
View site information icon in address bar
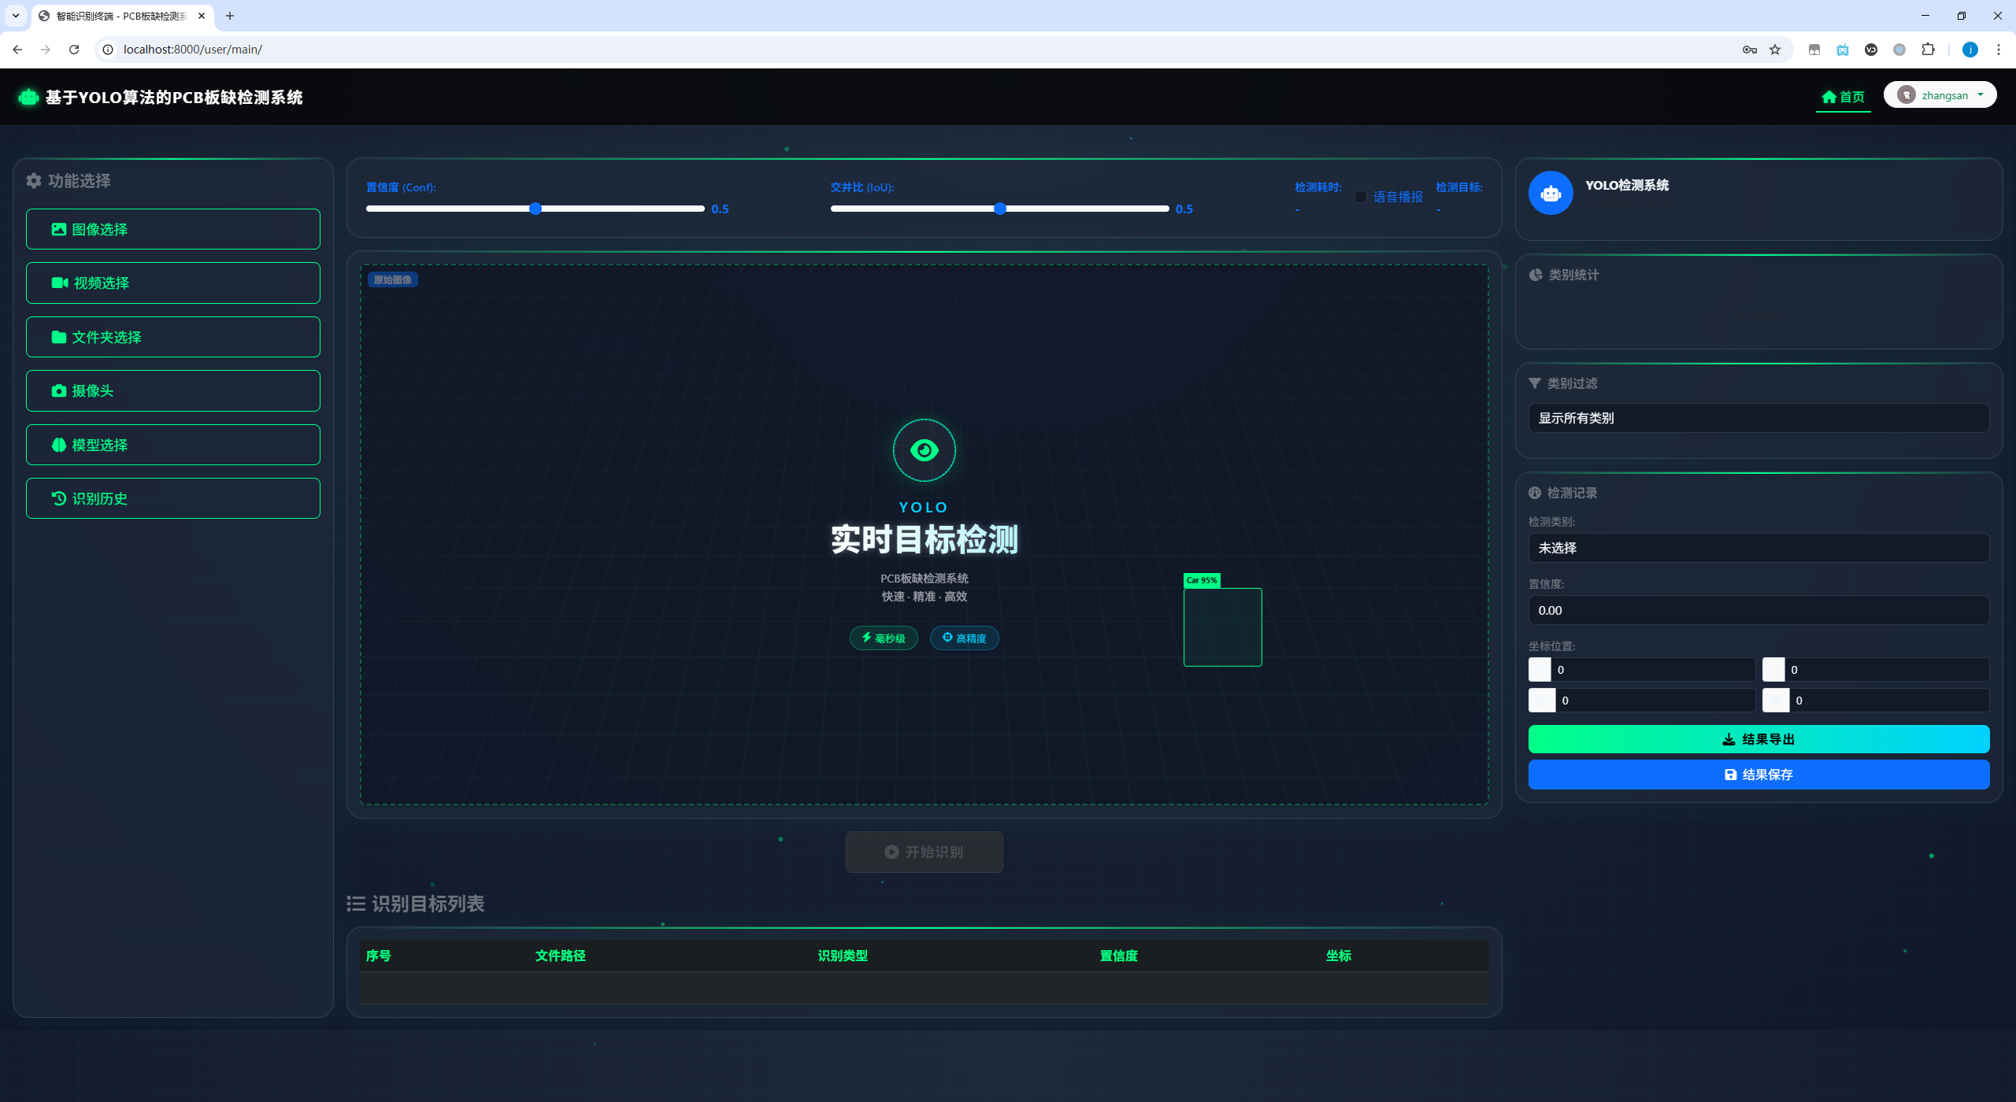click(x=109, y=49)
